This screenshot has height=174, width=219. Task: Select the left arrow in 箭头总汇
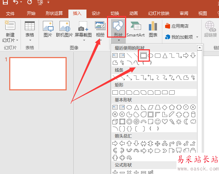[122, 144]
